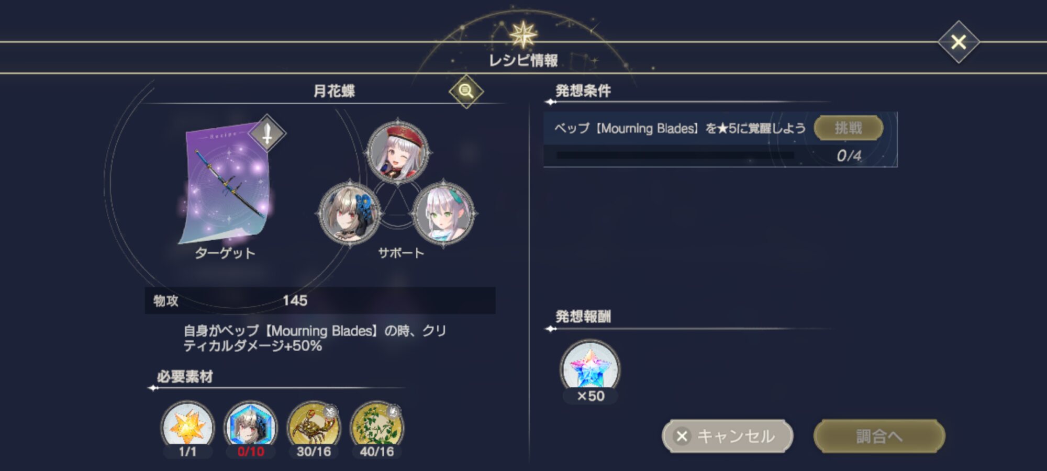Screen dimensions: 1047x471
Task: Tap the 月花蝶 recipe name heading
Action: pyautogui.click(x=334, y=91)
